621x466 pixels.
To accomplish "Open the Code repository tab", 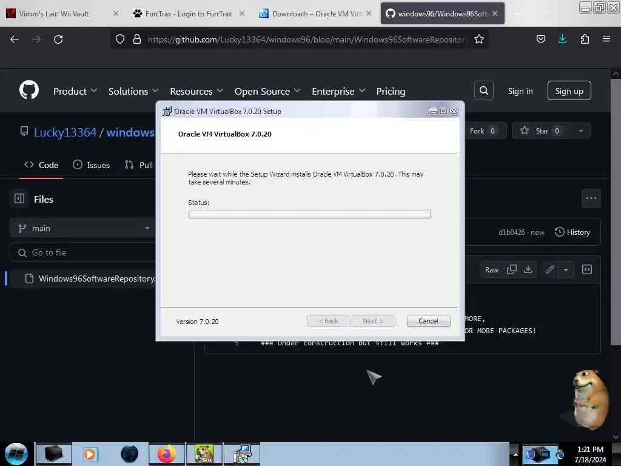I will coord(41,165).
